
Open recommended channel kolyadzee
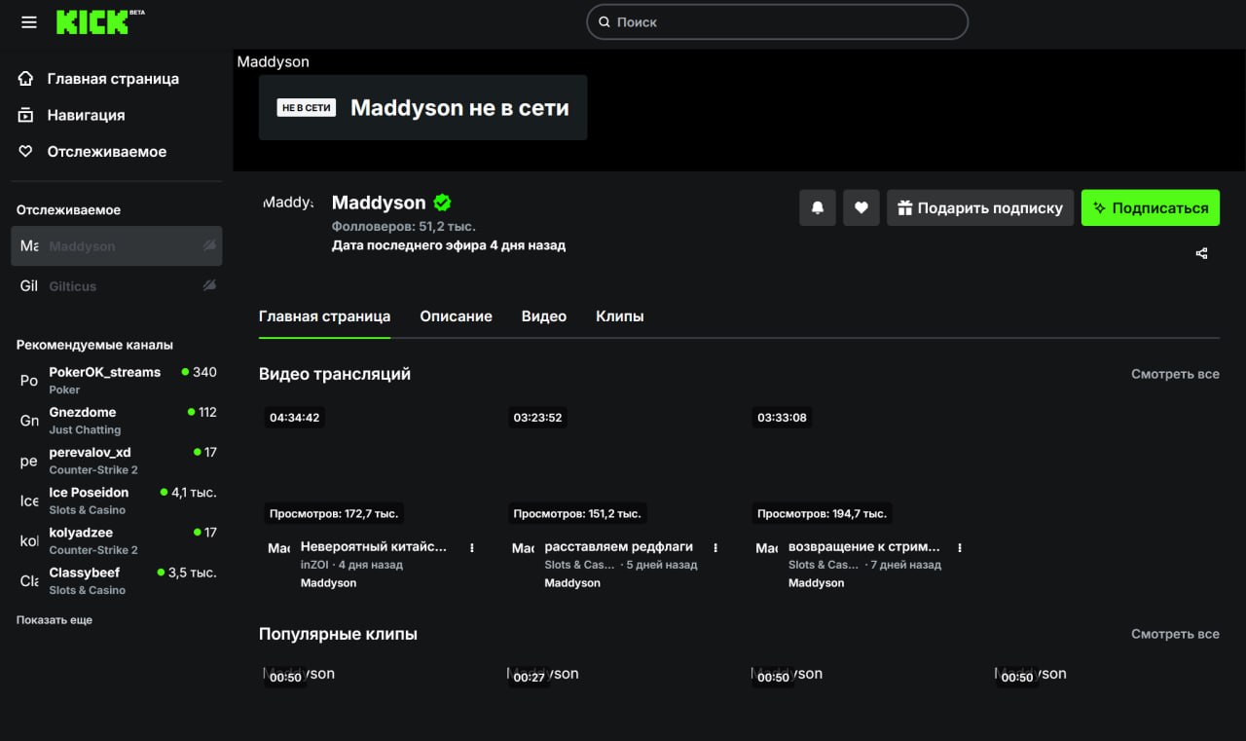[117, 540]
